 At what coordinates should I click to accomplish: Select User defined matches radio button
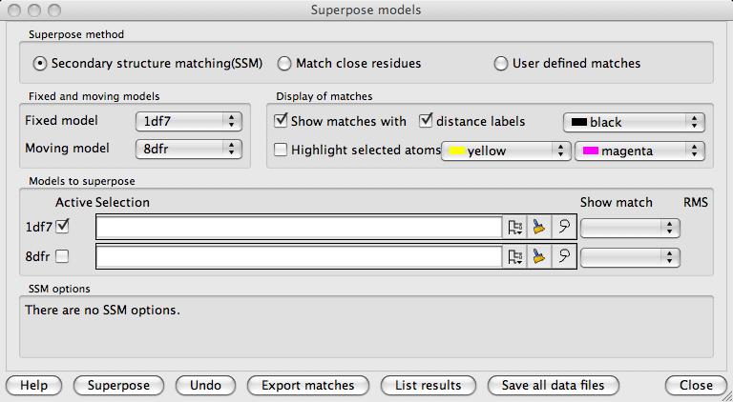click(501, 64)
